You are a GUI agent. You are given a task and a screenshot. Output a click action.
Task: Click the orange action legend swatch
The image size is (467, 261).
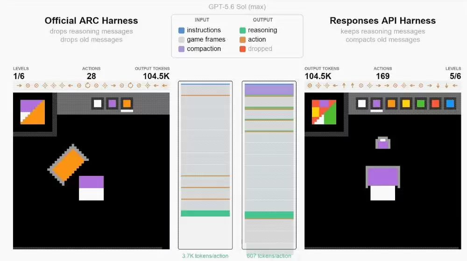pos(242,39)
